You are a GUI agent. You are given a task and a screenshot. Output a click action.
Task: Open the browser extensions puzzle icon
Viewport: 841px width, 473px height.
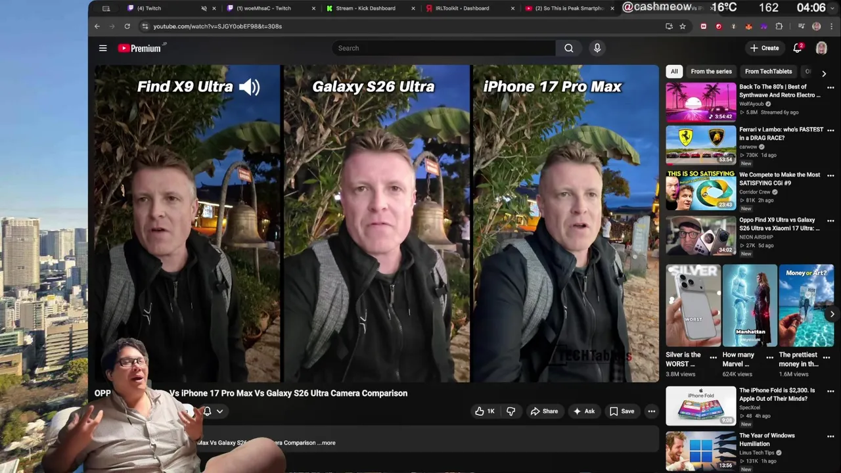click(779, 26)
